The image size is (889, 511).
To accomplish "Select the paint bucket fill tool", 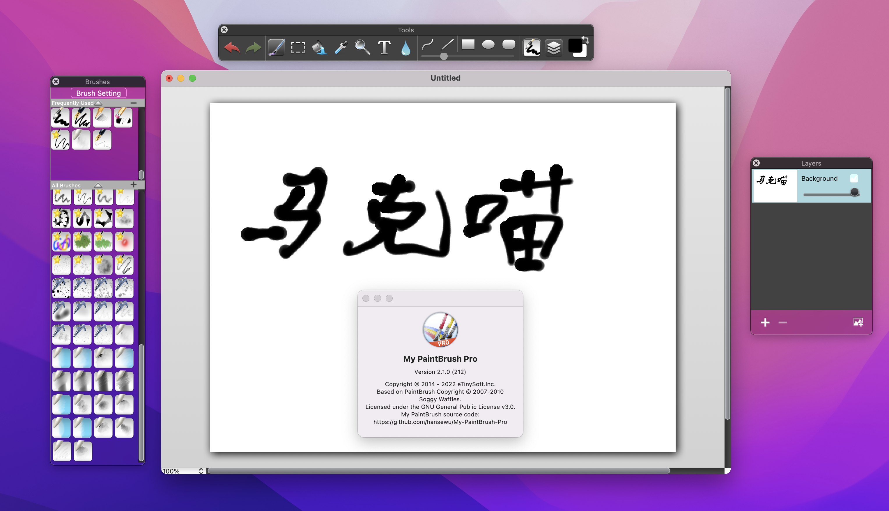I will [319, 47].
